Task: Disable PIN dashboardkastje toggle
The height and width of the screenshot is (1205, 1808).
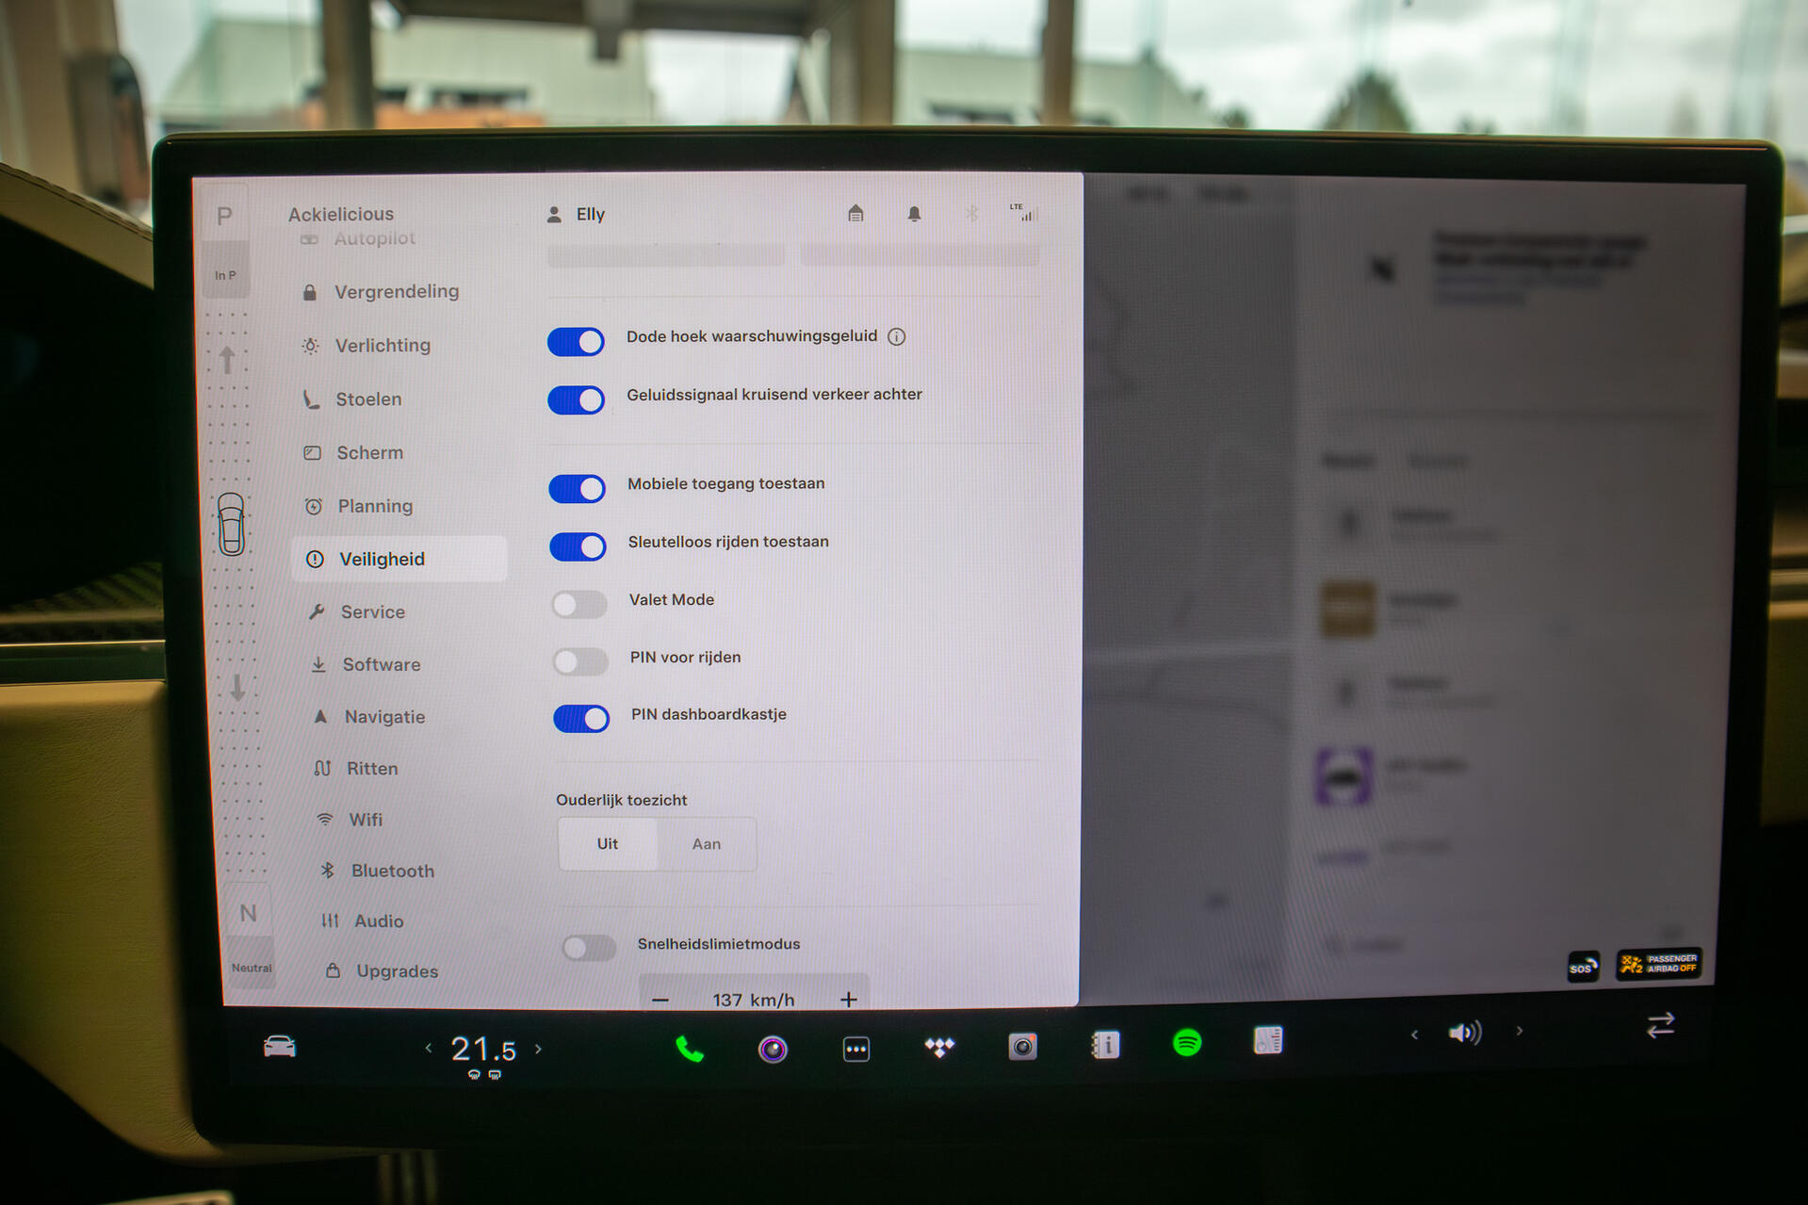Action: pos(581,719)
